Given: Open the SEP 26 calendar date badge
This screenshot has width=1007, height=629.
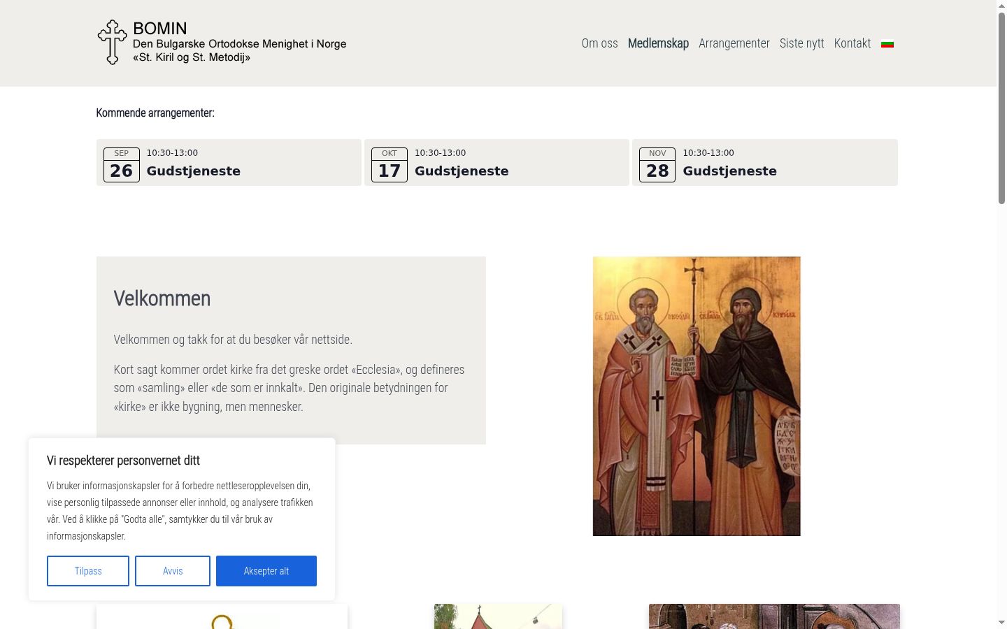Looking at the screenshot, I should tap(122, 165).
